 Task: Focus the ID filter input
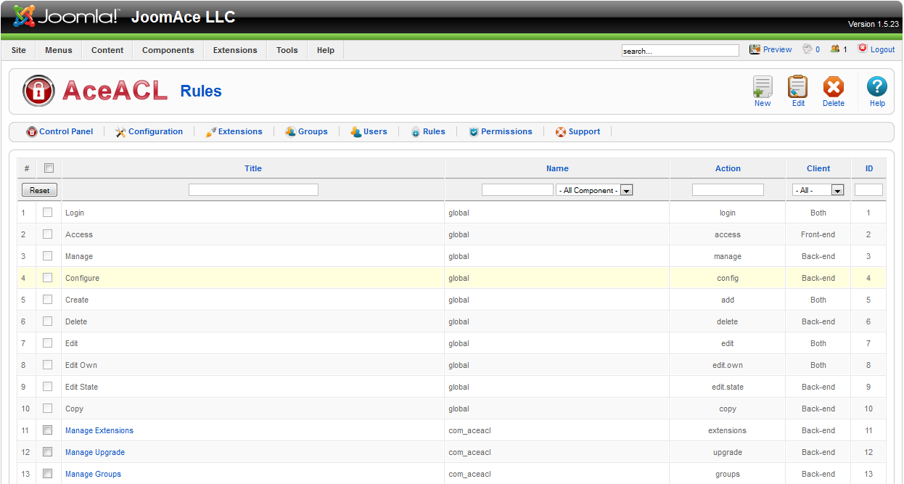[x=868, y=190]
